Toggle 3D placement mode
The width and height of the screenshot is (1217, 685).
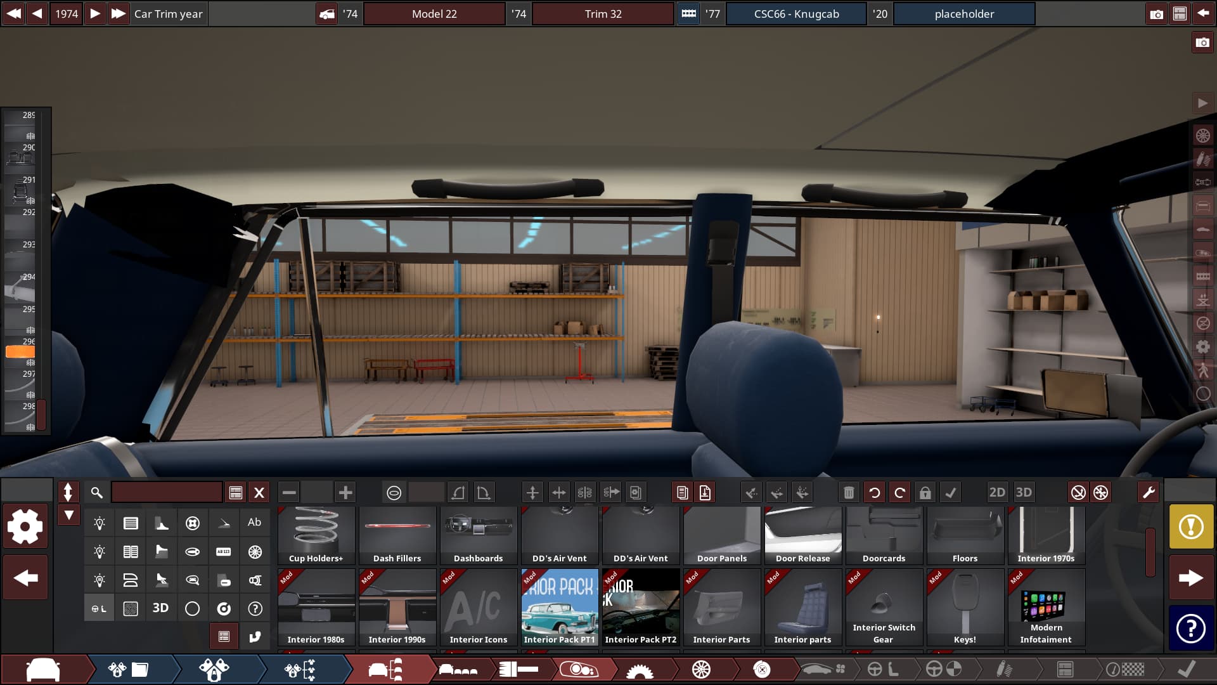coord(1023,493)
